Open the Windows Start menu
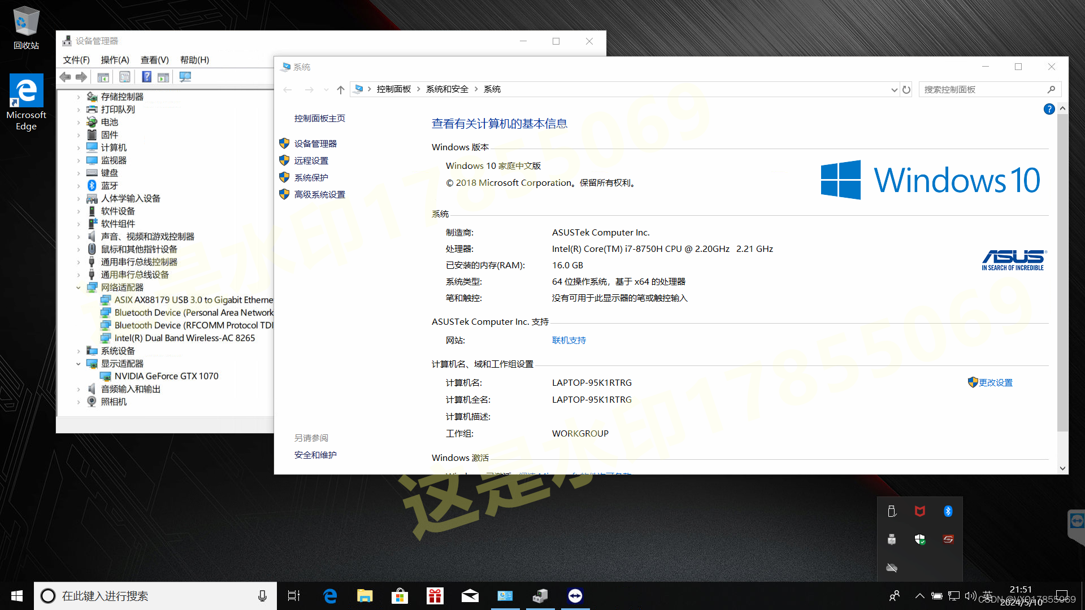 17,596
